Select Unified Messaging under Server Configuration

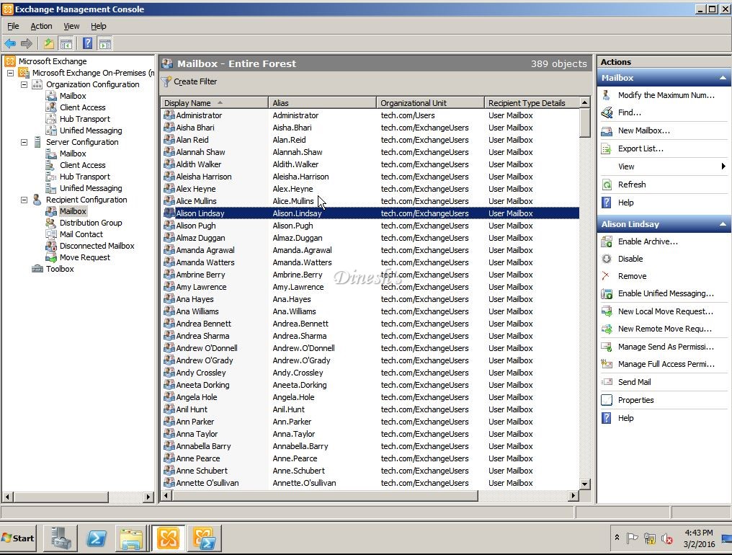[91, 188]
